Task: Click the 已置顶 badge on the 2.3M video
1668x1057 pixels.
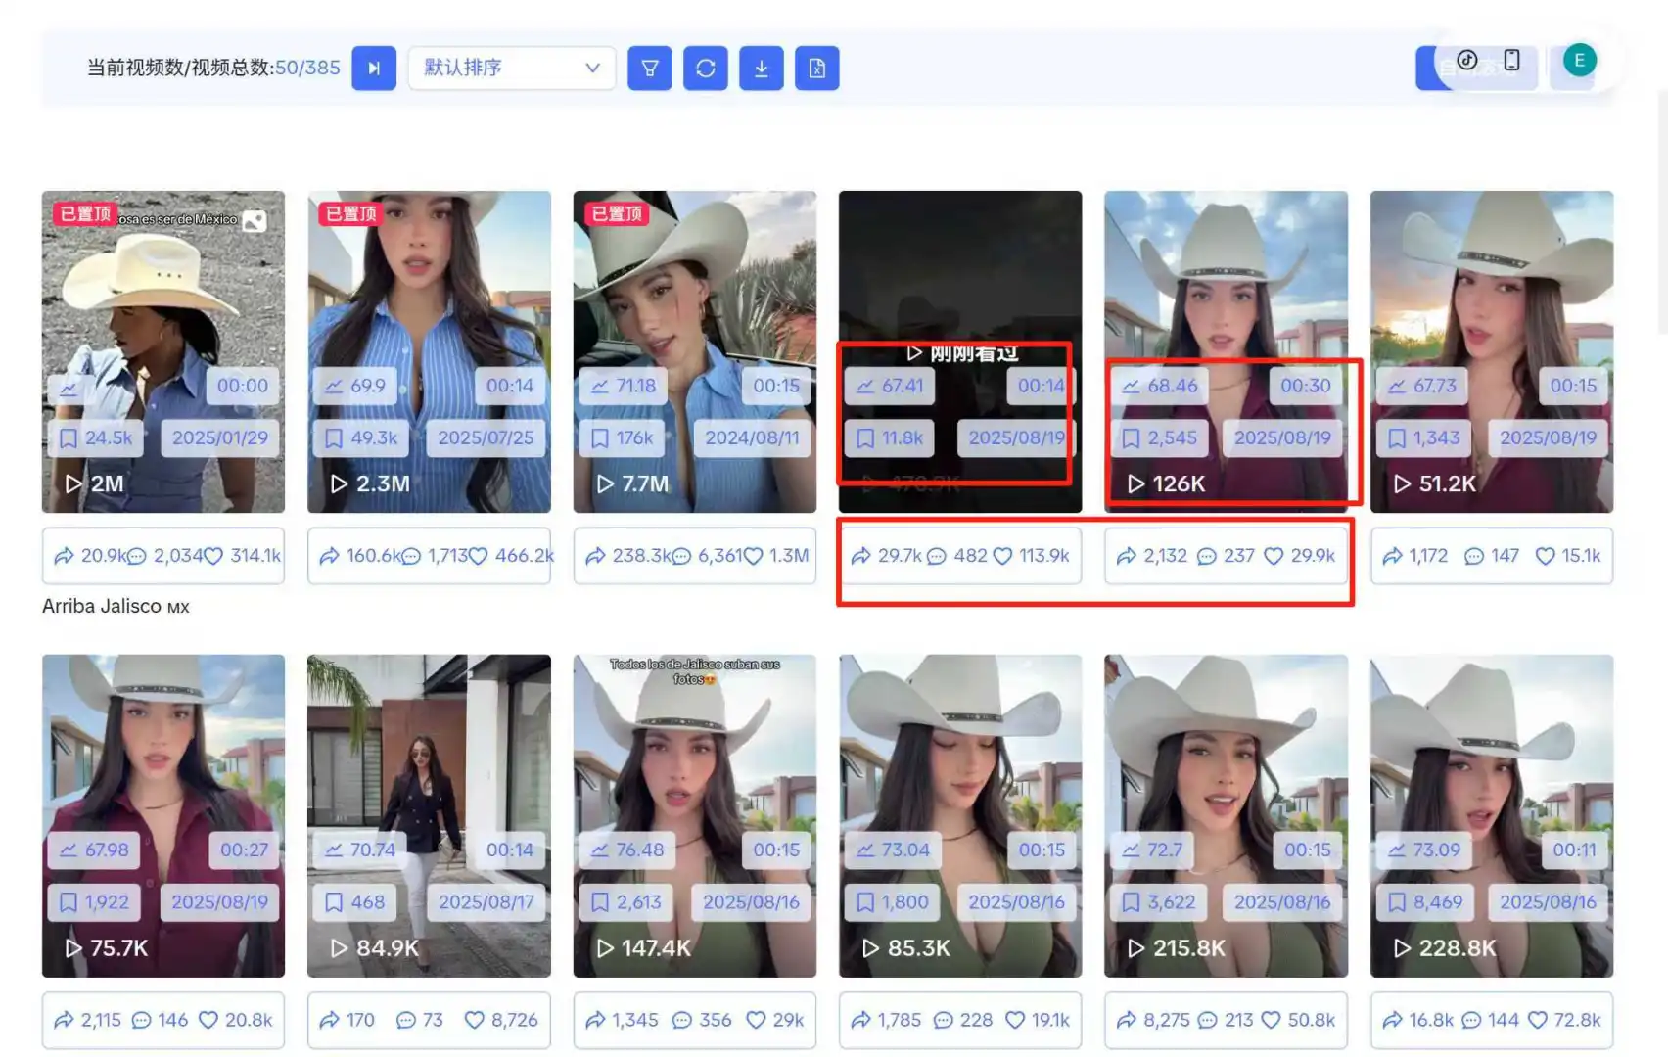Action: pos(350,213)
